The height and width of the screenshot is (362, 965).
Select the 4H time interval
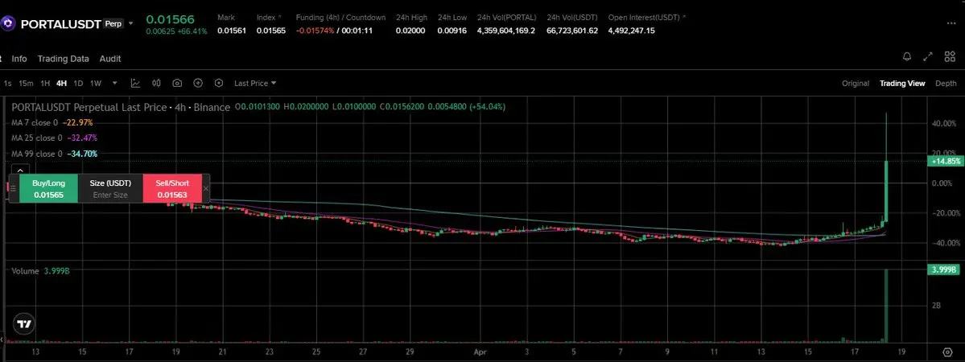[61, 83]
